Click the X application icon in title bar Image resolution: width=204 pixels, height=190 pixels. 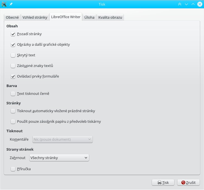pos(4,4)
